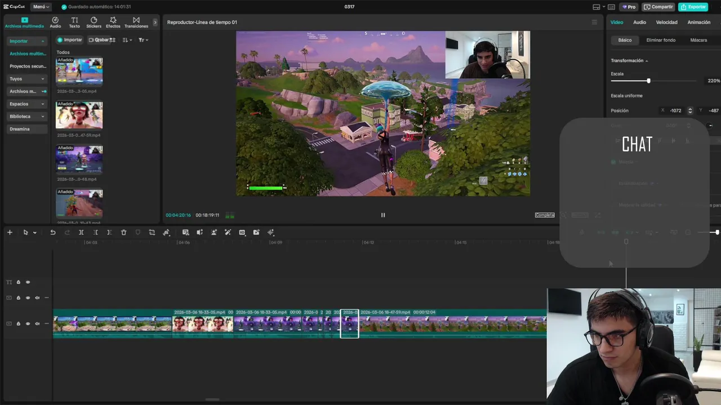
Task: Hide the upper video track
Action: (x=28, y=298)
